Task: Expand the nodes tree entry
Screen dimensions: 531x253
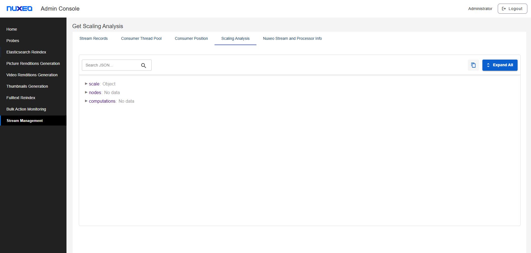Action: pos(86,92)
